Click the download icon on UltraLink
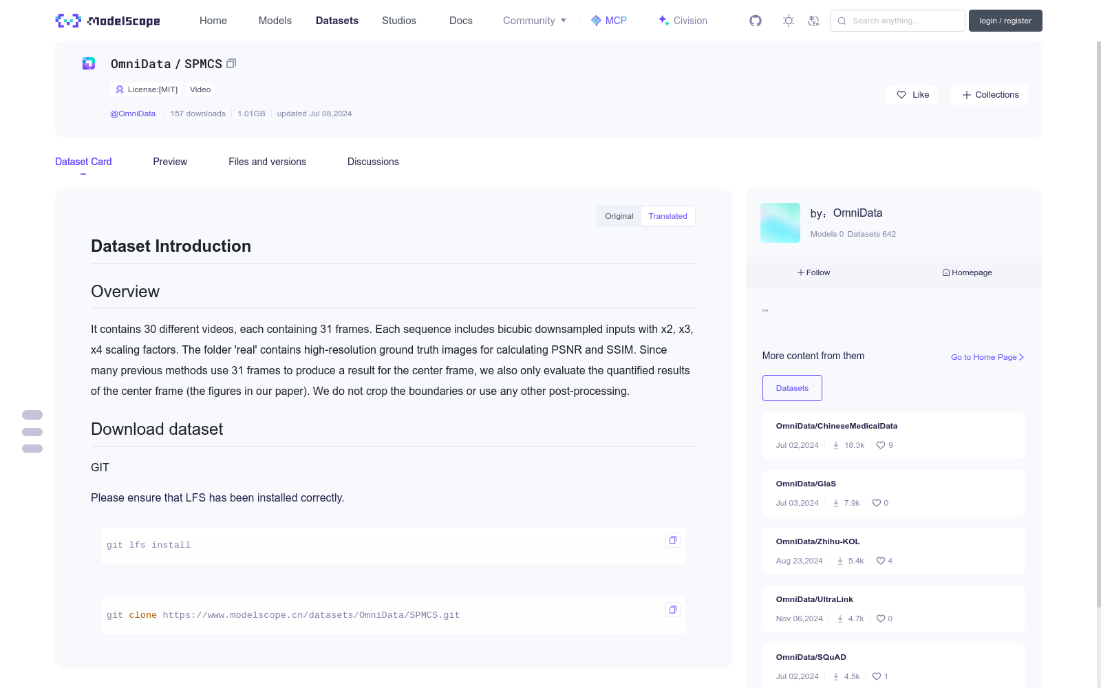1101x688 pixels. 840,619
